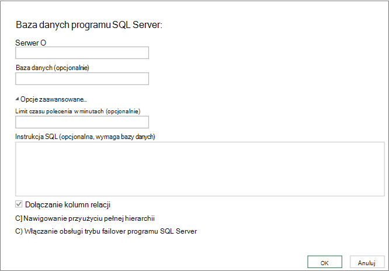
Task: Toggle the Dołączanie kolumn relacji checkbox
Action: (19, 204)
